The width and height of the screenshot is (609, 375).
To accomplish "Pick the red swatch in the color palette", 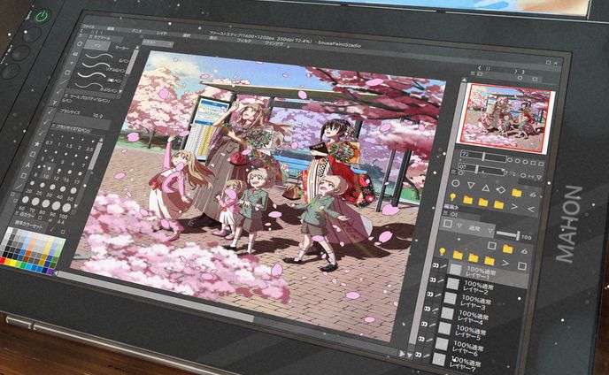I will click(x=4, y=261).
